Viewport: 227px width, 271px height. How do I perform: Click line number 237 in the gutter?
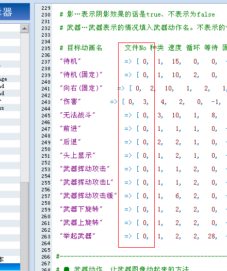(46, 62)
